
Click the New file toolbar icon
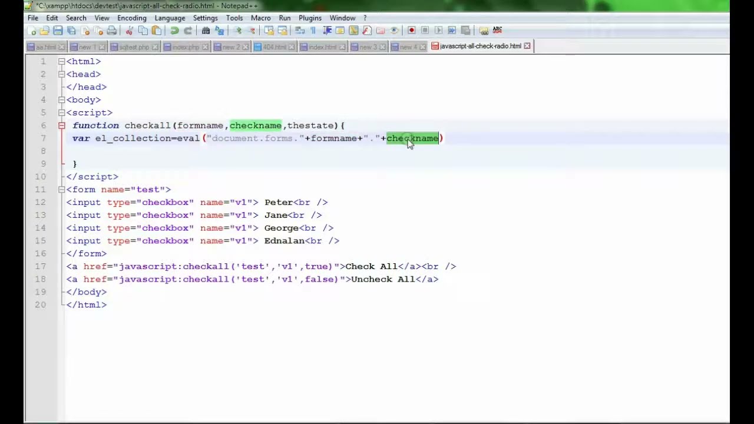(32, 31)
